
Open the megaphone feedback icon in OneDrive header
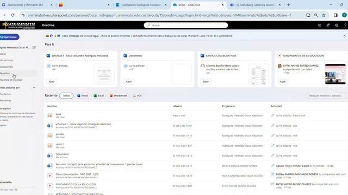point(320,25)
